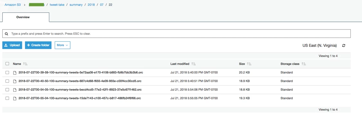Viewport: 362px width, 118px height.
Task: Open the More dropdown menu
Action: (62, 45)
